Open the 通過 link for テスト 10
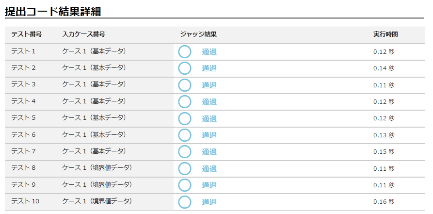Image resolution: width=433 pixels, height=214 pixels. click(209, 202)
